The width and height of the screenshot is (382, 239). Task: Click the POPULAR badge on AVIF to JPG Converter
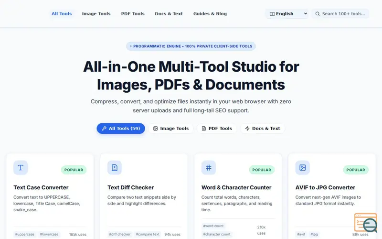[356, 170]
